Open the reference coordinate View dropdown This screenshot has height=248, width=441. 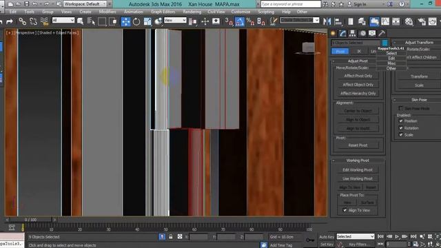click(175, 20)
